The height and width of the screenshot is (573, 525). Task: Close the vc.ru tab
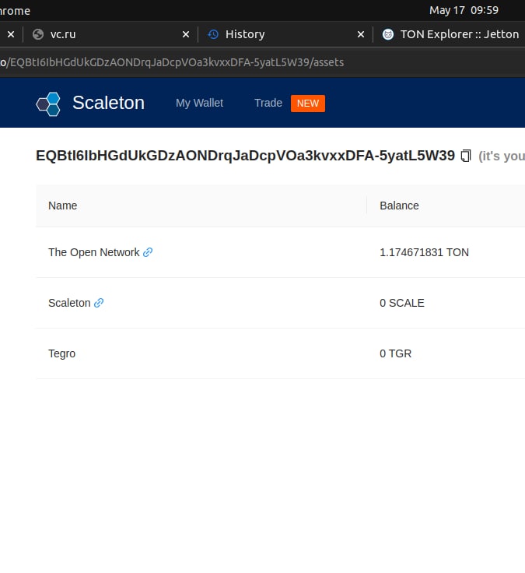186,34
